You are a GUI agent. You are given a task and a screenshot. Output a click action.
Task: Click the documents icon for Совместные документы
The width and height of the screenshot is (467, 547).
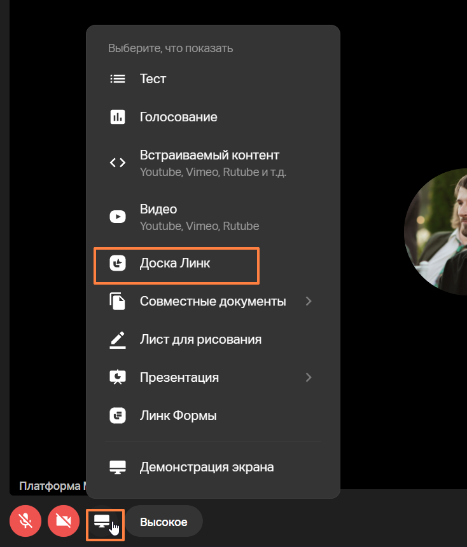[x=118, y=301]
